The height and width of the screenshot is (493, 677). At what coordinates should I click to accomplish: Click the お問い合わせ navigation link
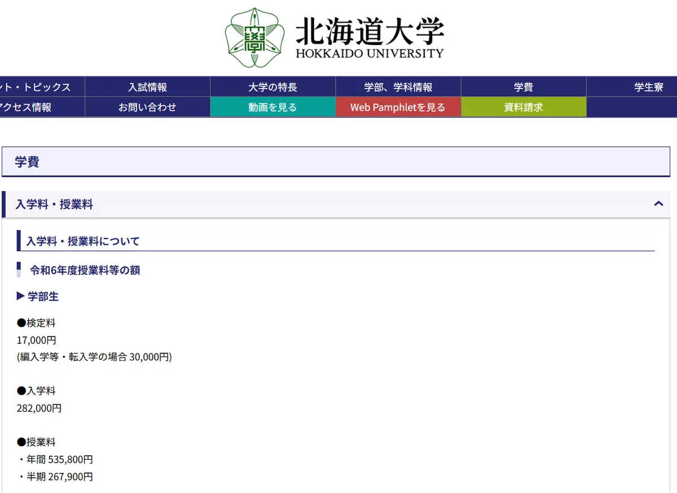pyautogui.click(x=148, y=107)
